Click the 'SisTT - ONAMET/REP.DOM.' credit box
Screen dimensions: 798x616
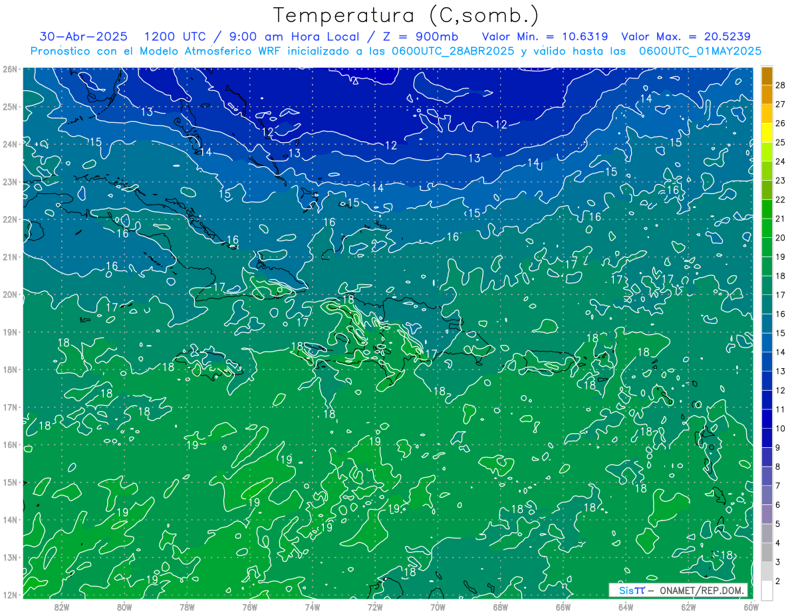(x=678, y=590)
